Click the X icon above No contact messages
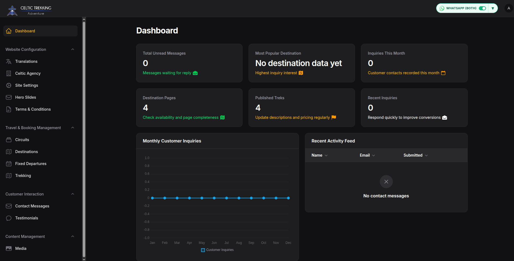This screenshot has height=261, width=514. pos(386,182)
